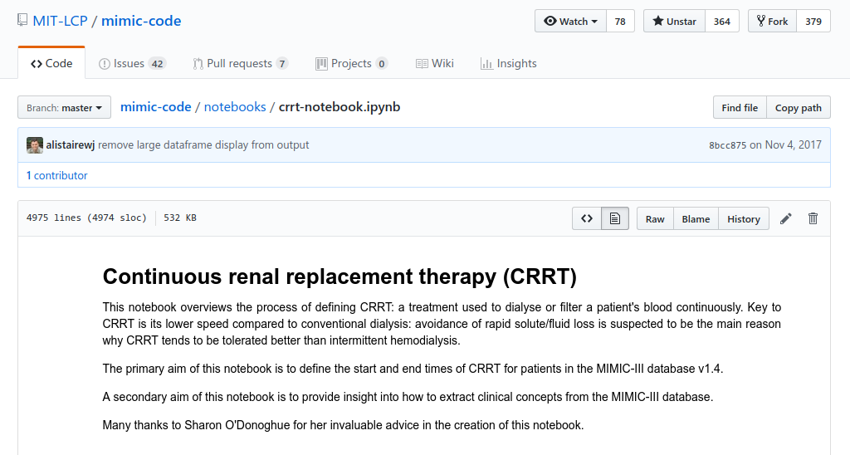Expand the Branch: master selector
The image size is (850, 455).
pyautogui.click(x=64, y=108)
